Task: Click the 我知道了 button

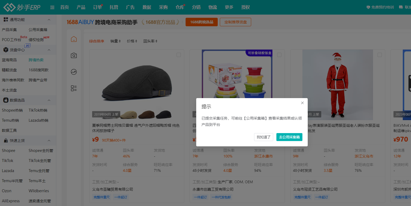Action: point(264,137)
